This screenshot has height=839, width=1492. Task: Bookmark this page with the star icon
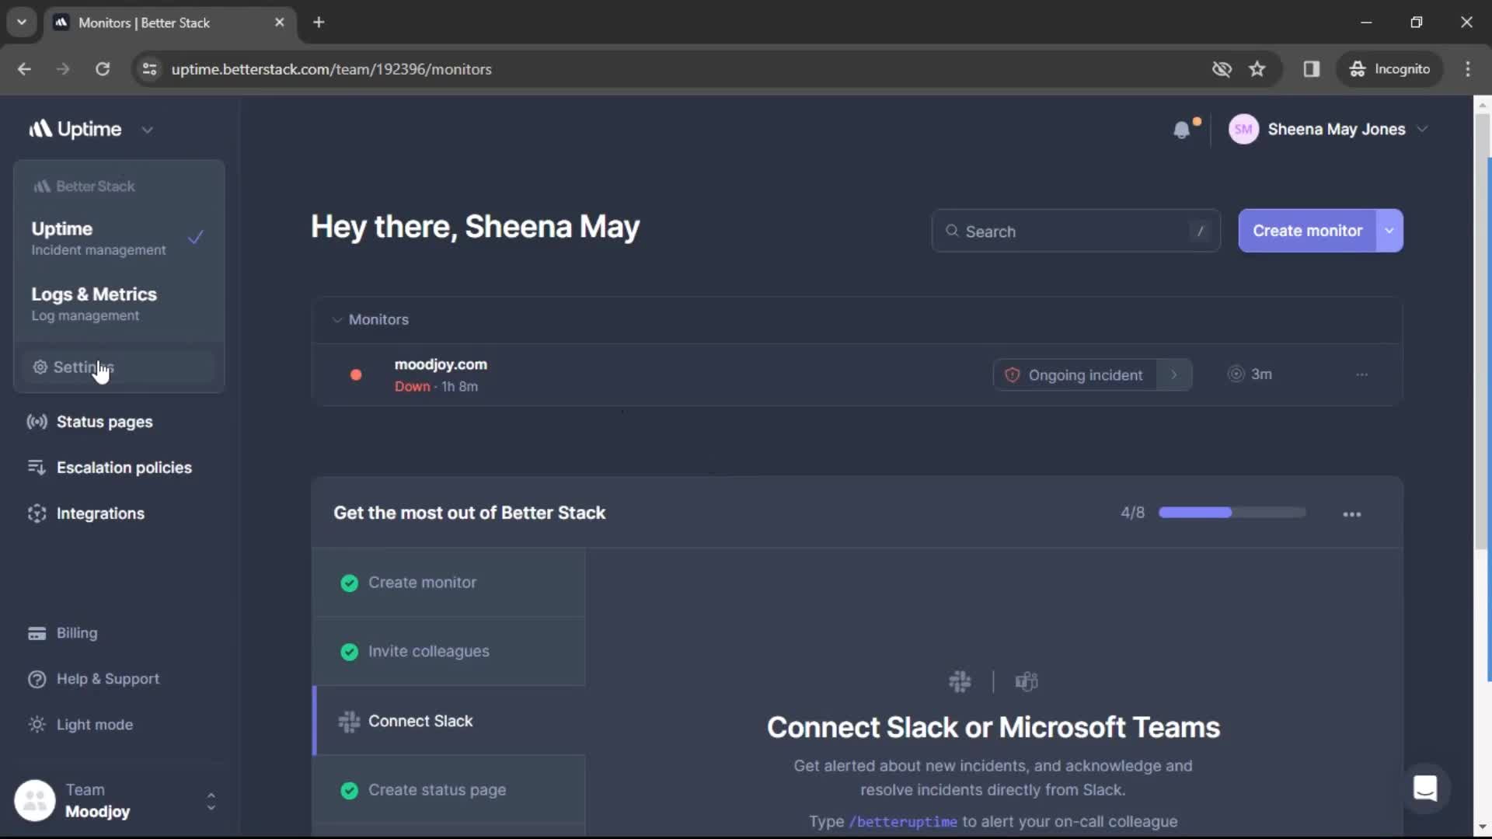pyautogui.click(x=1257, y=69)
